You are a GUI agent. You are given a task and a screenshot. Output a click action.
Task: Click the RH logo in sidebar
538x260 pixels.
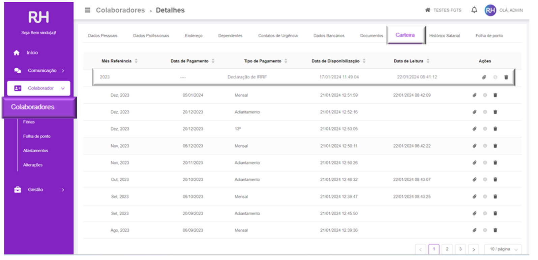[x=39, y=17]
